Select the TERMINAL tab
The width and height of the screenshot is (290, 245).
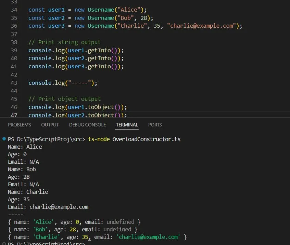coord(127,125)
